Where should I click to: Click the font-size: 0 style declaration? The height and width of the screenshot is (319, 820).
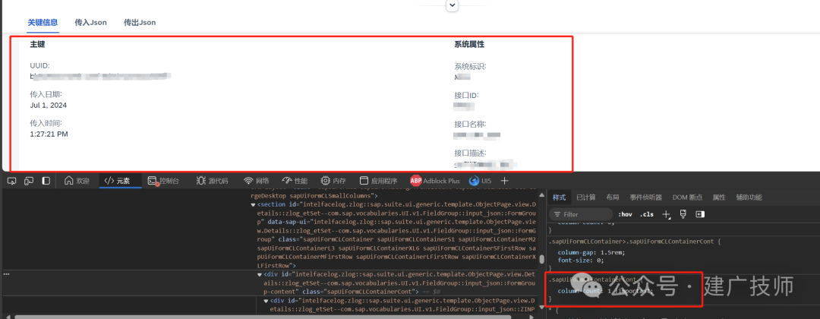click(x=581, y=260)
